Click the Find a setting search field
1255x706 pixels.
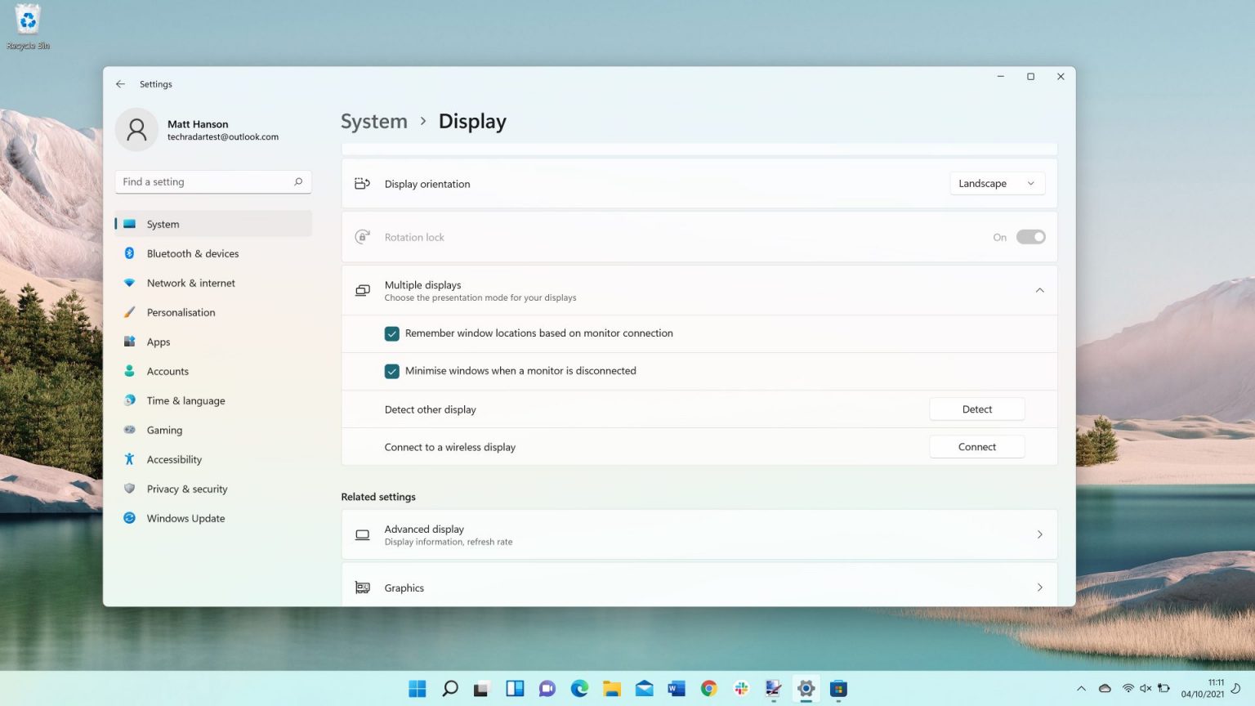pos(212,181)
